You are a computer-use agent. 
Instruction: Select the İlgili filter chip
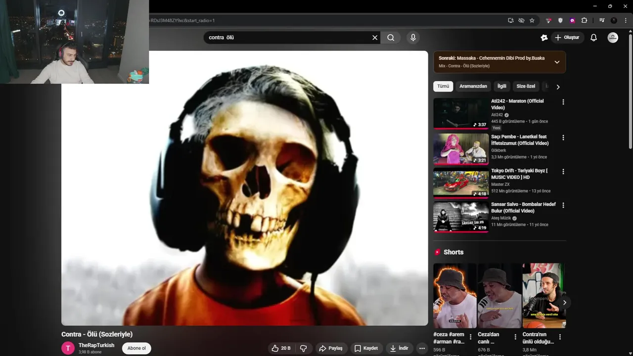pyautogui.click(x=502, y=86)
